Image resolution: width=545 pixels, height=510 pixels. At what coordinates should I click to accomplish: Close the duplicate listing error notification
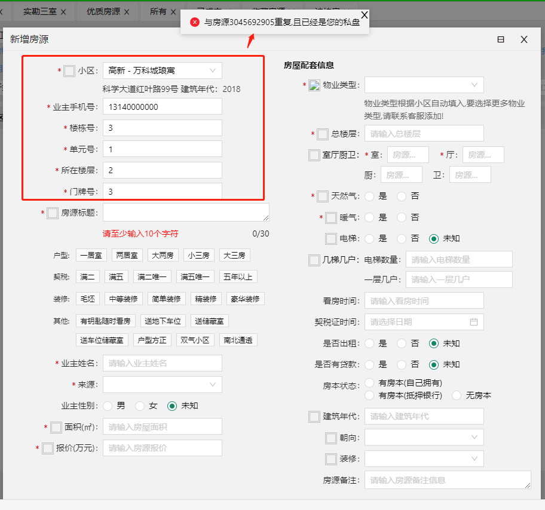coord(365,15)
